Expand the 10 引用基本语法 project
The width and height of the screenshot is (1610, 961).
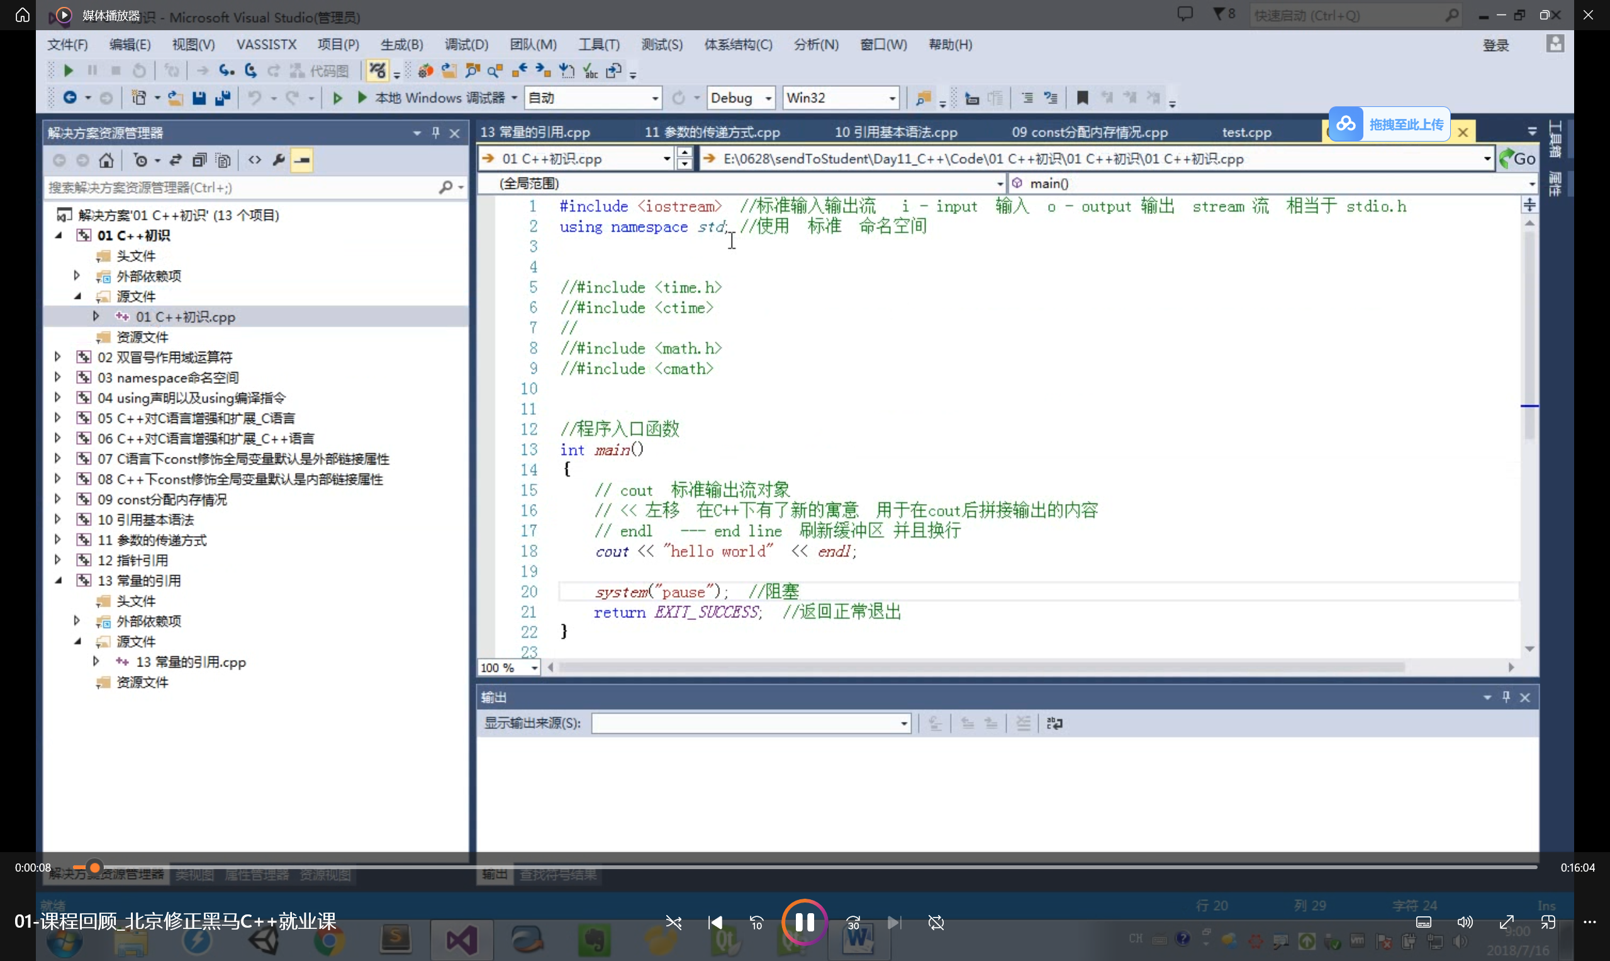click(58, 519)
